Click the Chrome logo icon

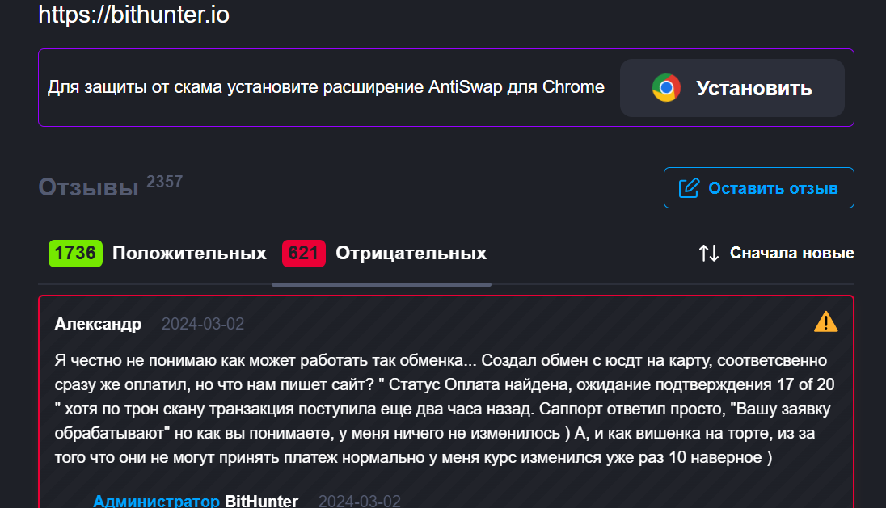[x=666, y=88]
